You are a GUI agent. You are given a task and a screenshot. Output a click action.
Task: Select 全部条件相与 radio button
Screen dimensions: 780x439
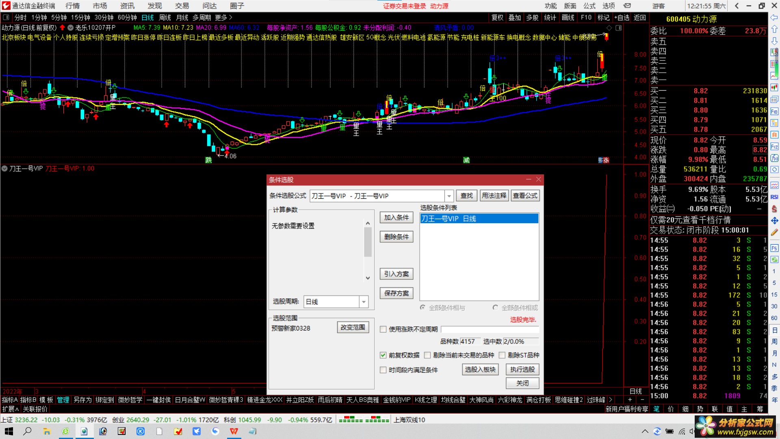pyautogui.click(x=422, y=308)
